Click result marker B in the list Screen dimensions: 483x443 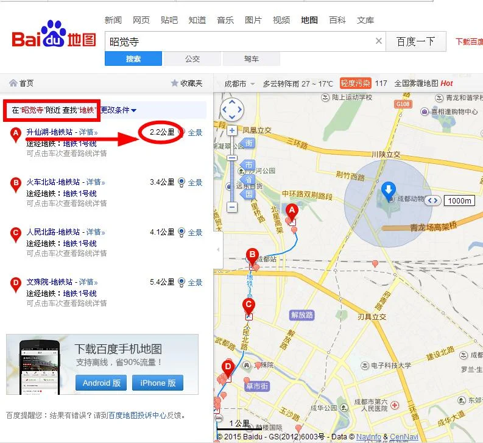(x=15, y=185)
